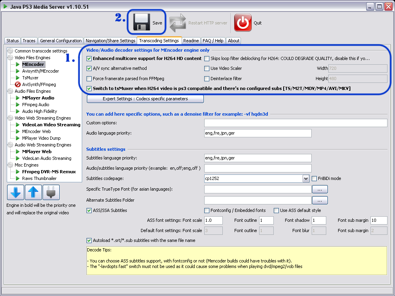Click the green arrow icon beside Audio High Fidelity
Screen dimensions: 395x296
[x=18, y=111]
